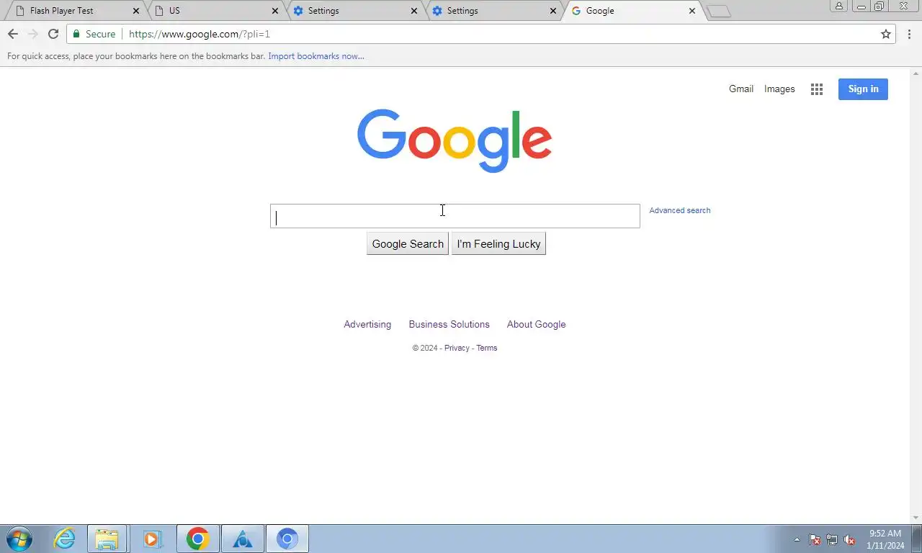
Task: Click the browser forward arrow
Action: 33,34
